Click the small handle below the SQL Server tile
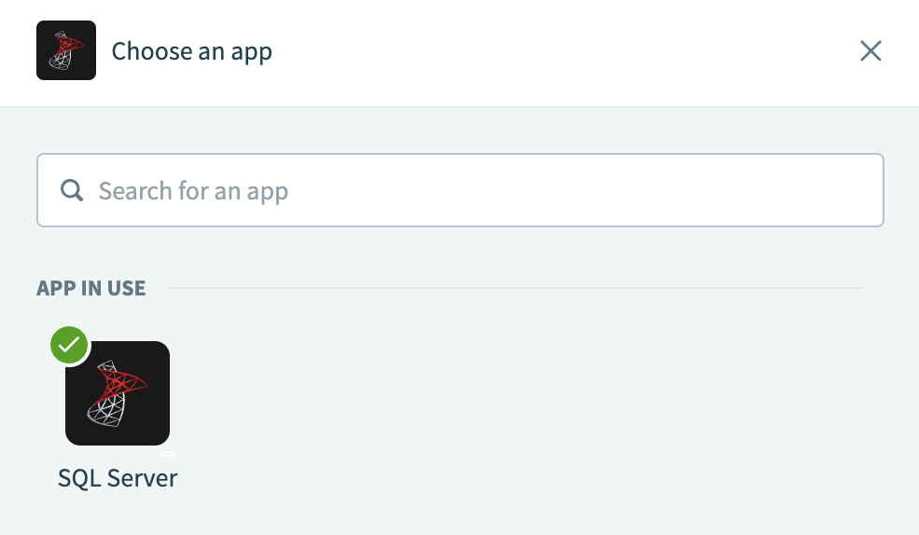The width and height of the screenshot is (919, 535). click(x=168, y=453)
